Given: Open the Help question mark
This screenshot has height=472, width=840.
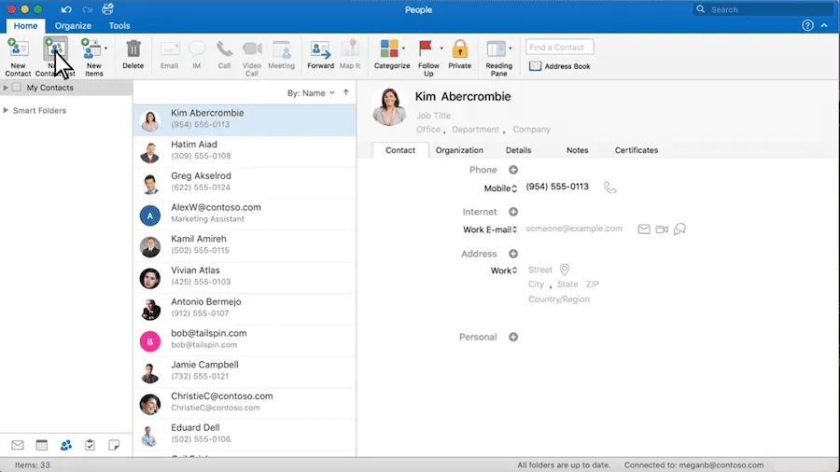Looking at the screenshot, I should [808, 25].
